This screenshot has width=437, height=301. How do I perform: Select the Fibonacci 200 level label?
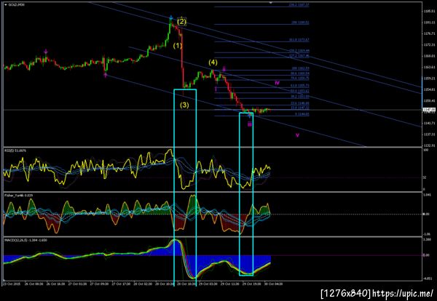[x=300, y=23]
